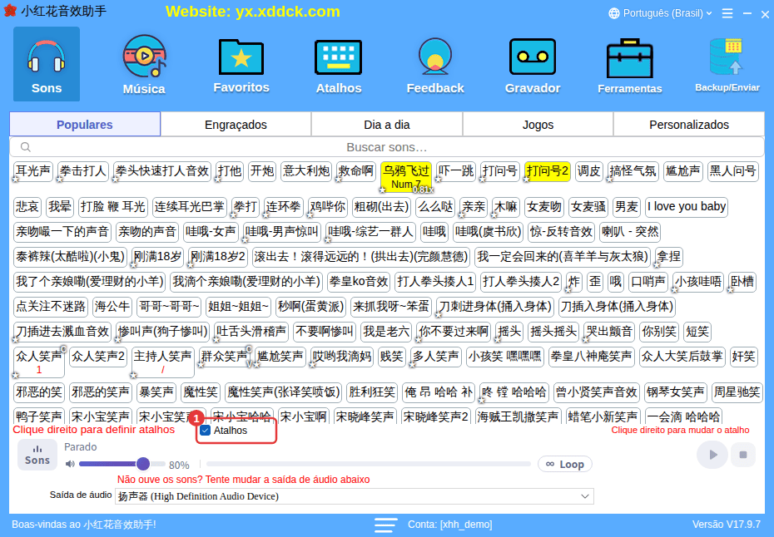The width and height of the screenshot is (774, 537).
Task: Launch the Gravador recorder
Action: [x=533, y=64]
